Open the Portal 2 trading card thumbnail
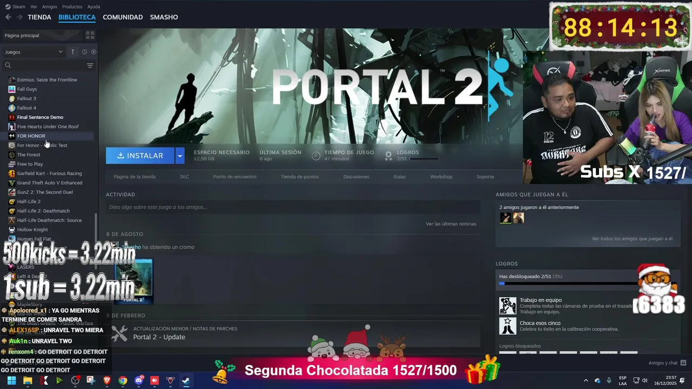 pos(134,281)
